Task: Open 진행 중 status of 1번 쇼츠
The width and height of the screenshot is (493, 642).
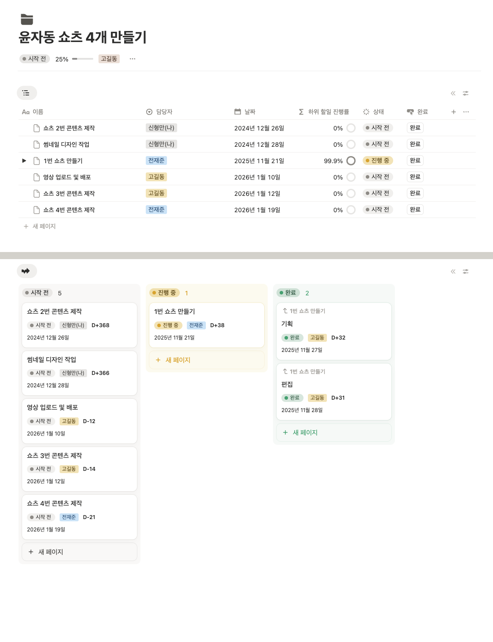Action: (378, 160)
